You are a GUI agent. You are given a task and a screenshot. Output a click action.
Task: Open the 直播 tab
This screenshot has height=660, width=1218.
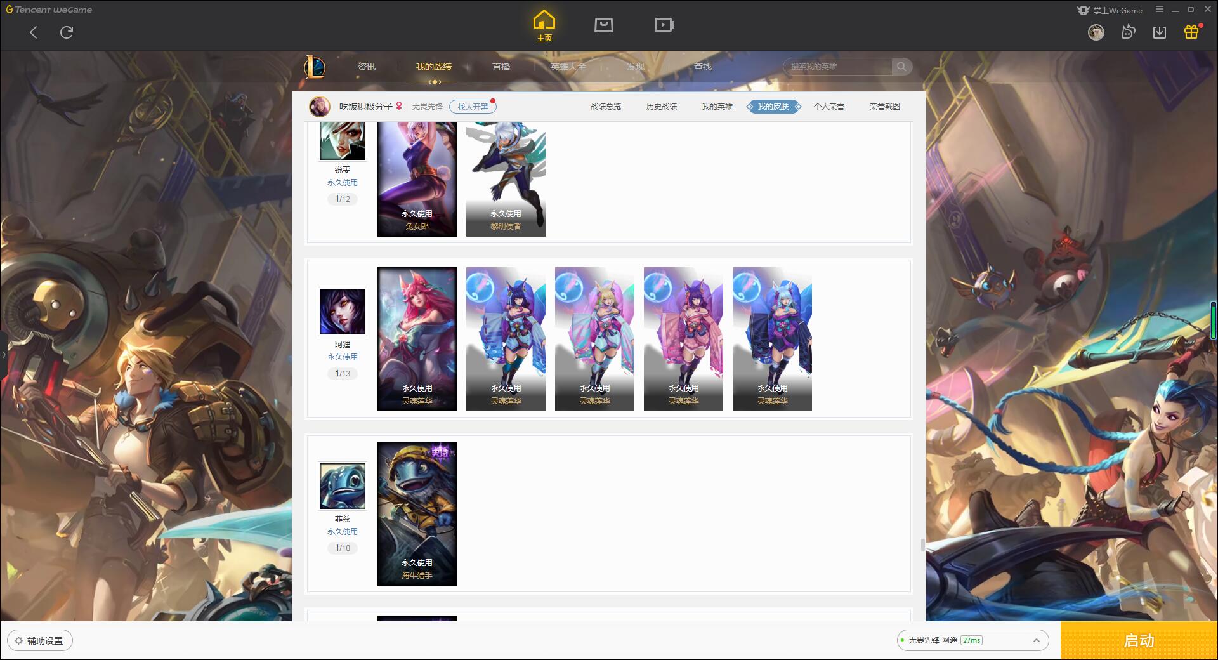click(x=501, y=67)
